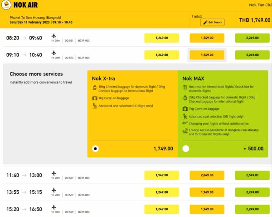This screenshot has width=272, height=217.
Task: Open the Nok Fan Club menu
Action: (x=260, y=5)
